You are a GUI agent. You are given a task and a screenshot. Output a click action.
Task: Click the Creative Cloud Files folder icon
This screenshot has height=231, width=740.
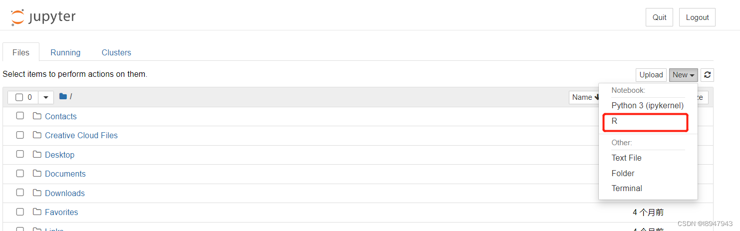[37, 135]
